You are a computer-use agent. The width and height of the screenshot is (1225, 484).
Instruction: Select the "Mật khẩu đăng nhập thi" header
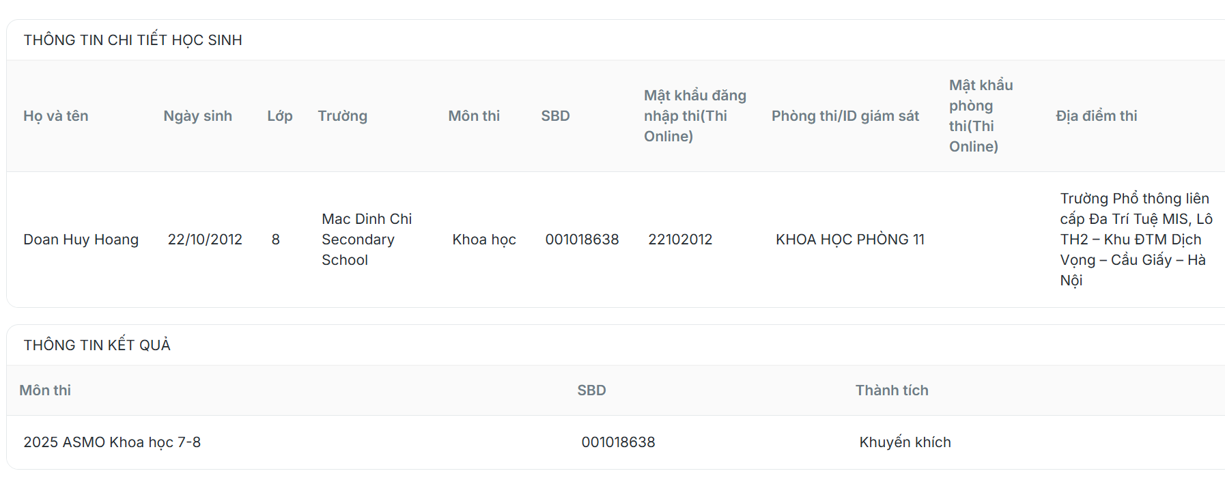694,116
